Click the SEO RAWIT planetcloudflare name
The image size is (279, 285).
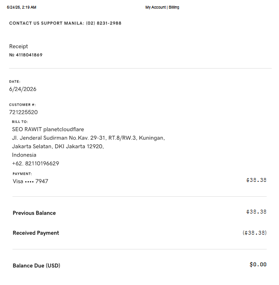tap(48, 129)
